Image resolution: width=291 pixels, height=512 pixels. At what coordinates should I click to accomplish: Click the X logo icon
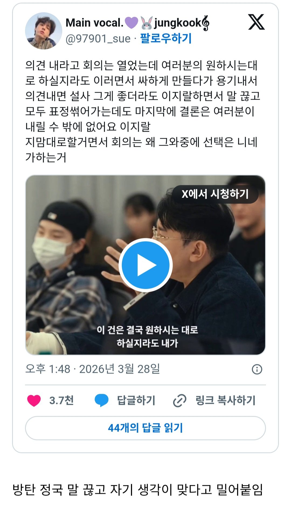click(256, 22)
